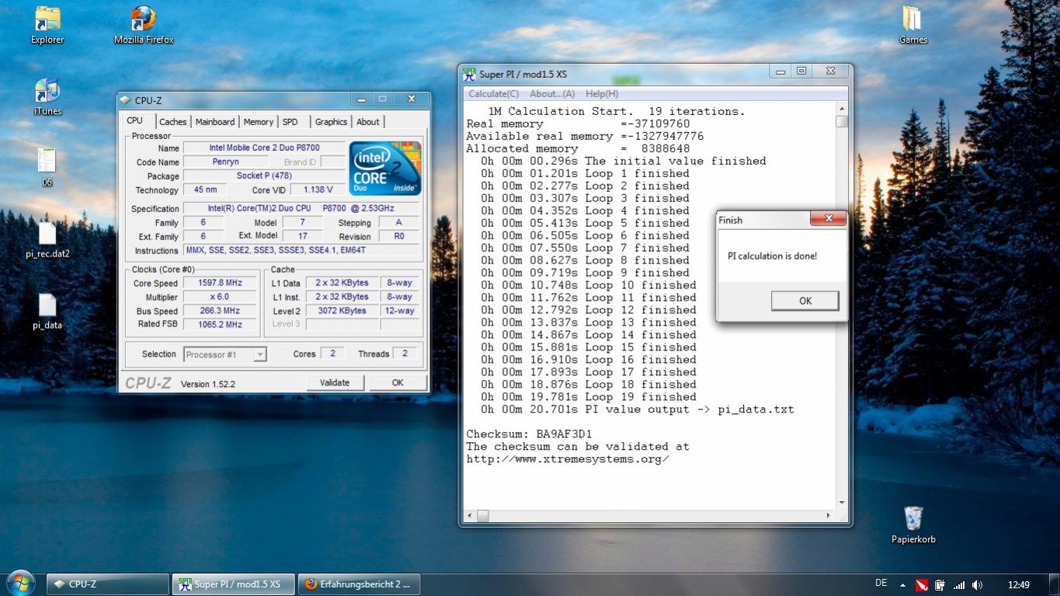Switch to the SPD tab
The height and width of the screenshot is (596, 1060).
point(290,122)
